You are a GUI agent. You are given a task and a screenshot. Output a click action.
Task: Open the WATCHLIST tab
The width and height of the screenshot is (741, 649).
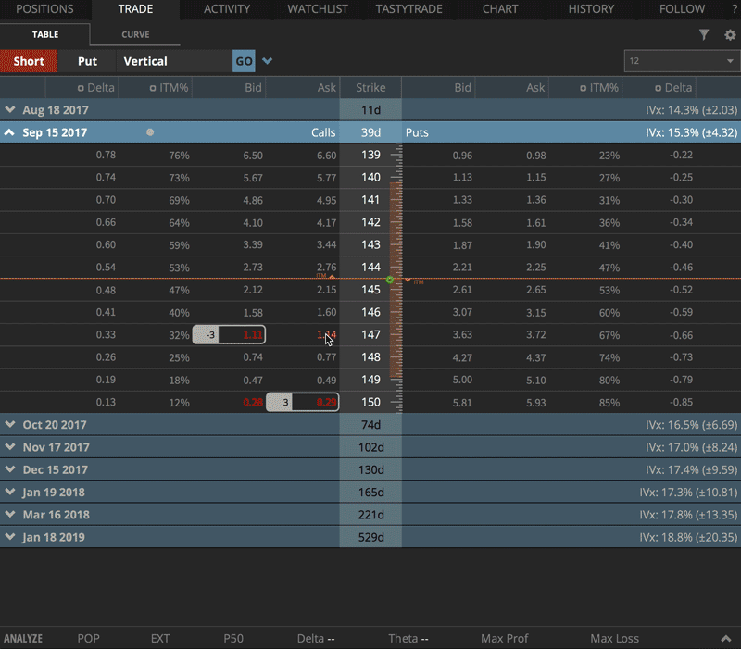point(317,9)
